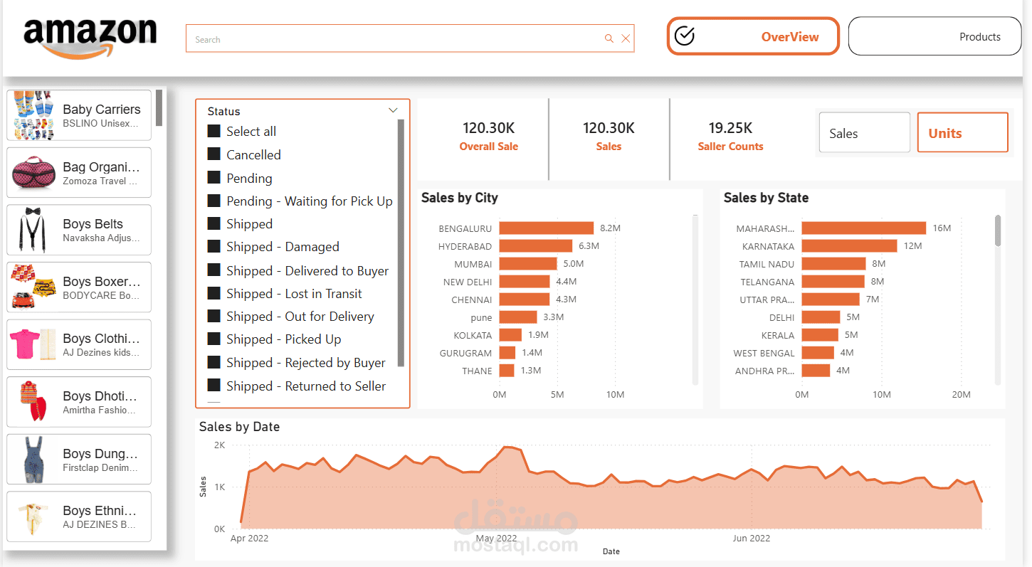The height and width of the screenshot is (567, 1032).
Task: Collapse the Status slicer chevron
Action: 393,110
